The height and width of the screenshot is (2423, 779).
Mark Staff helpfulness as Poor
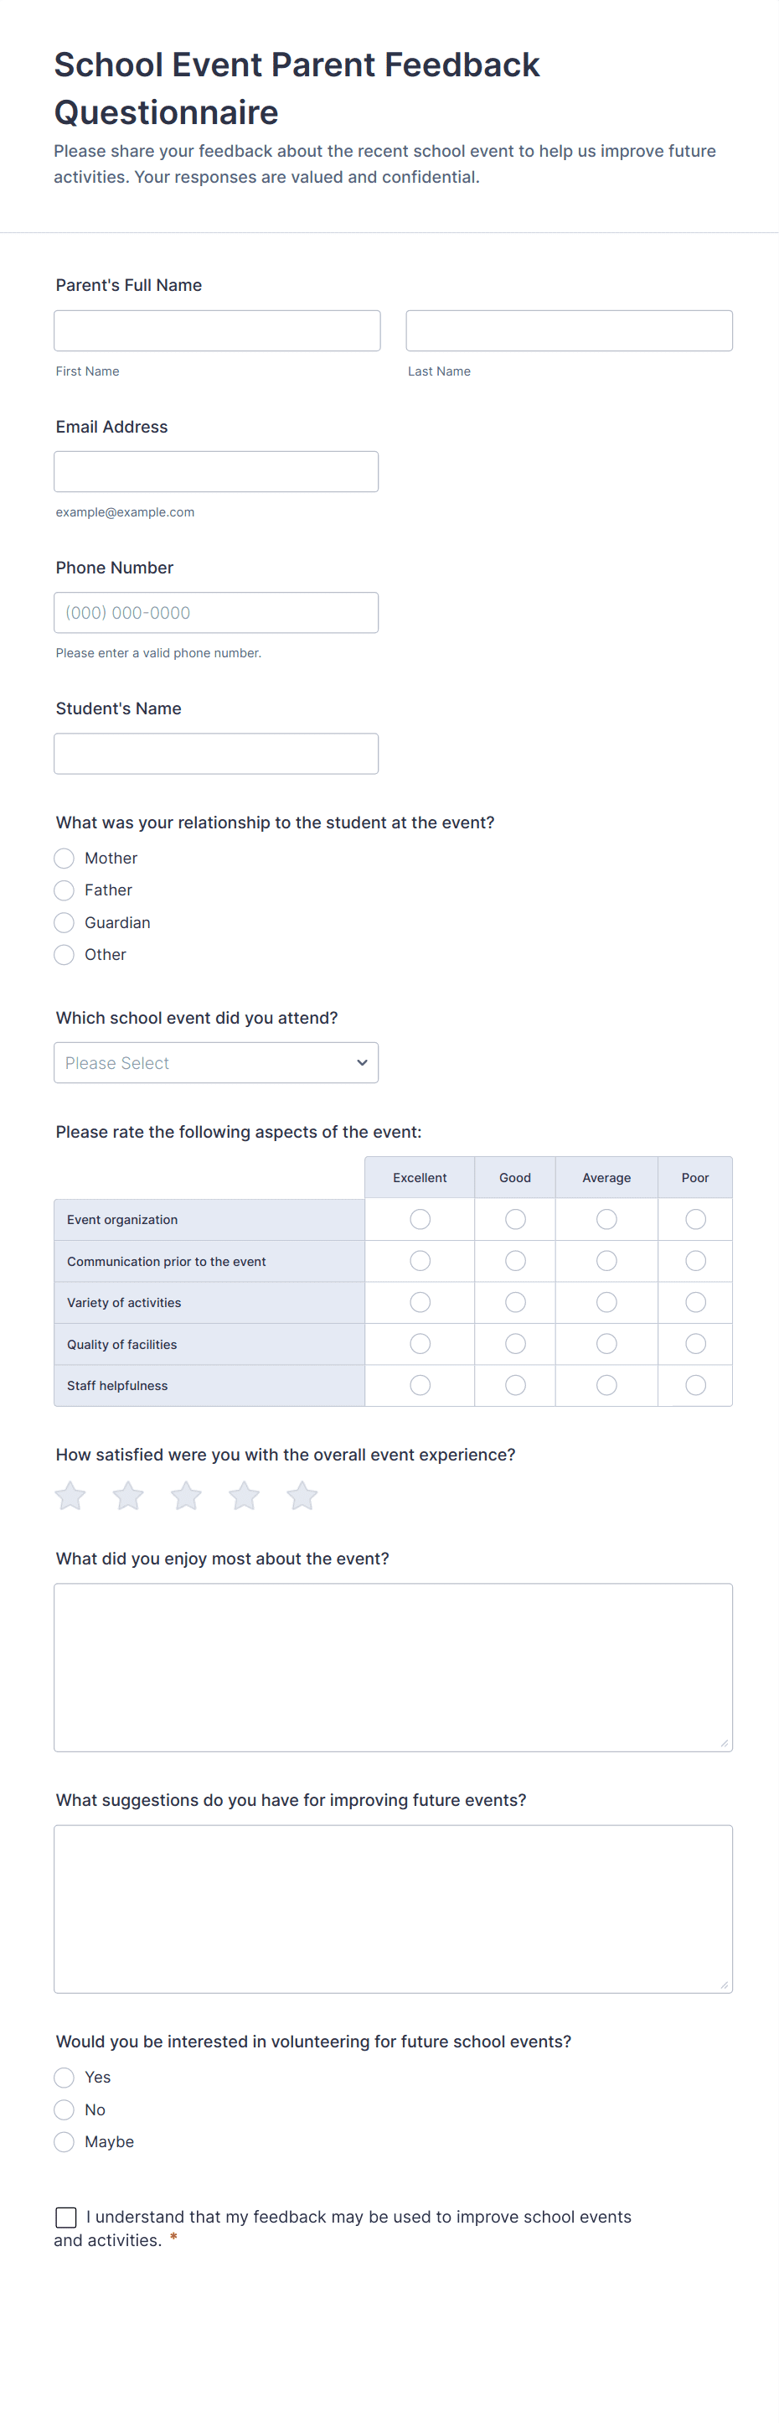[x=695, y=1386]
